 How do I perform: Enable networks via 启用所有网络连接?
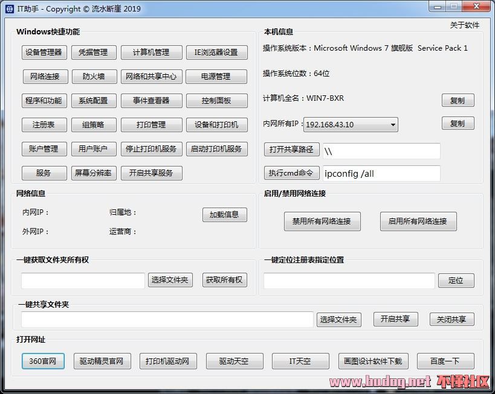coord(418,221)
